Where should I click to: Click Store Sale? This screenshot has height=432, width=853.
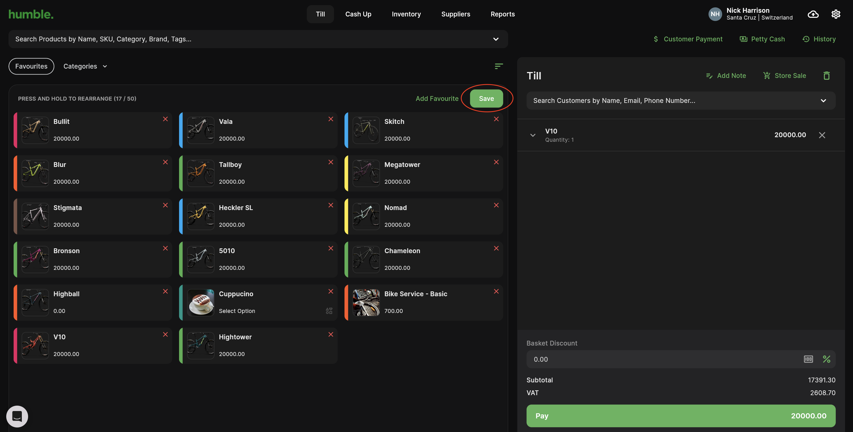(784, 76)
